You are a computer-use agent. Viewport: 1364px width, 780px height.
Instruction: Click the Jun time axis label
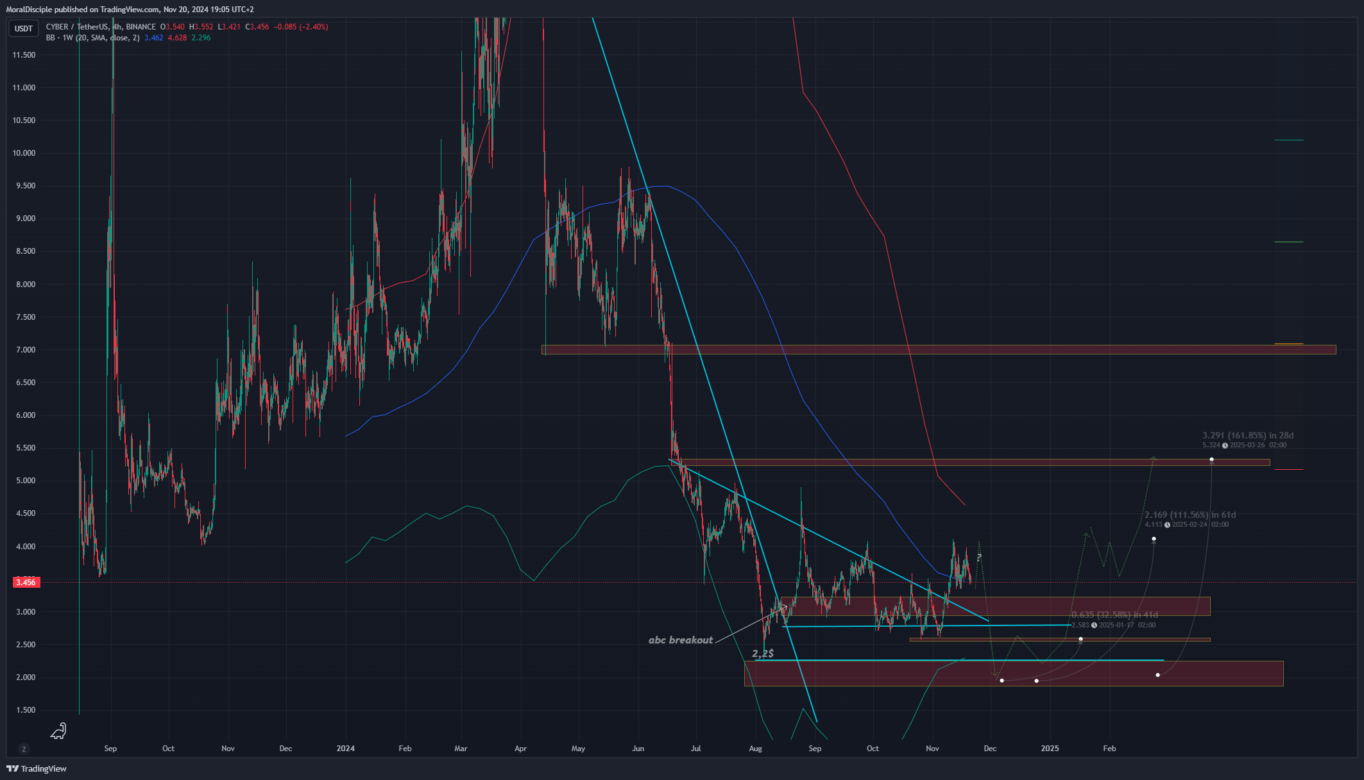[638, 748]
